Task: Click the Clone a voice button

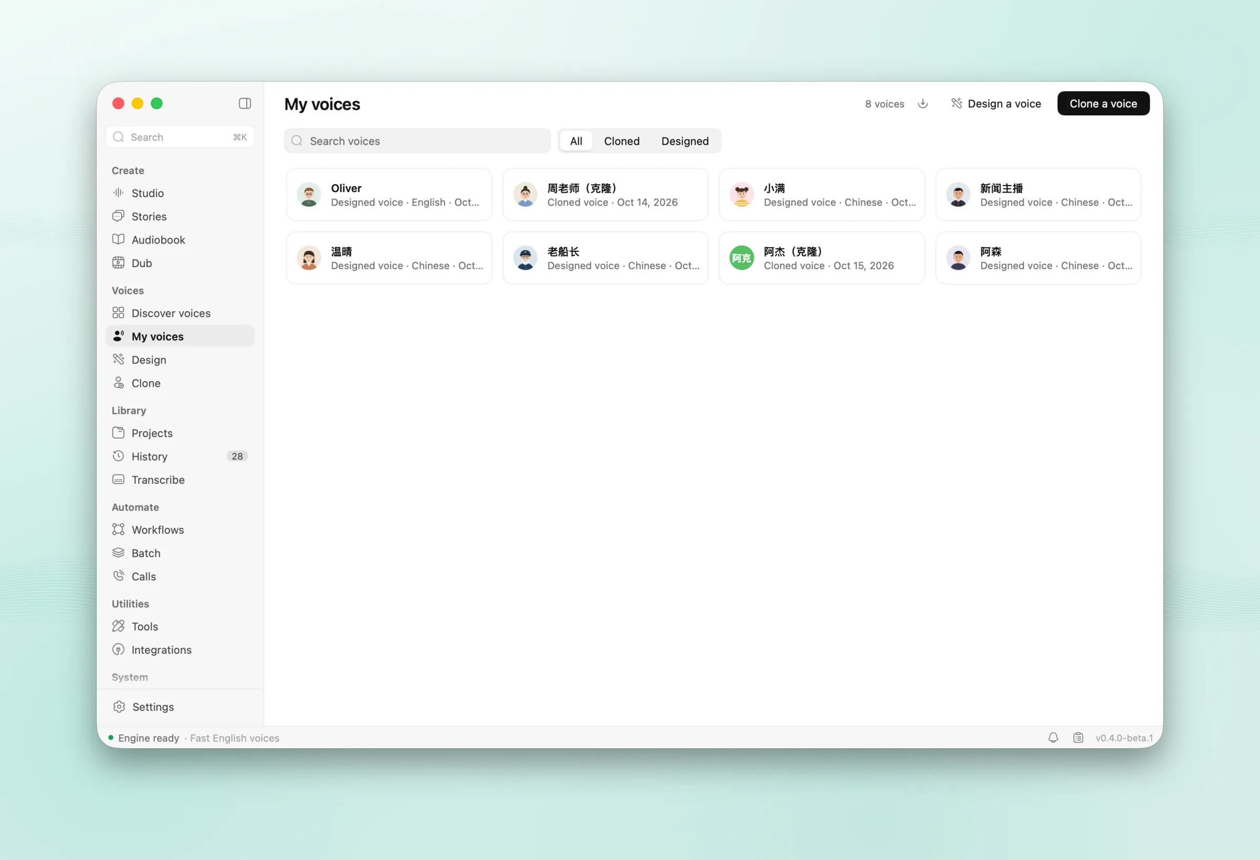Action: tap(1104, 103)
